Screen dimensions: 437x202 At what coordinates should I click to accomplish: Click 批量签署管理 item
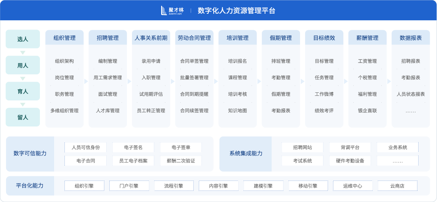tap(194, 77)
